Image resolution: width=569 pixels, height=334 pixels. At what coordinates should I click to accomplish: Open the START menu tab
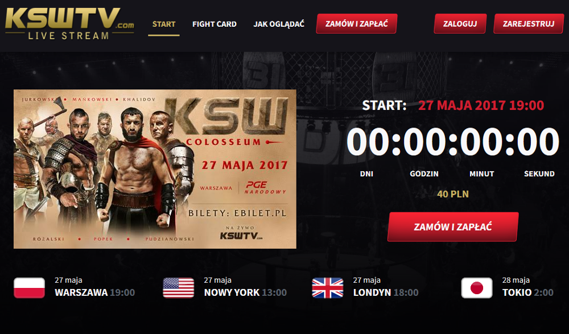click(164, 24)
